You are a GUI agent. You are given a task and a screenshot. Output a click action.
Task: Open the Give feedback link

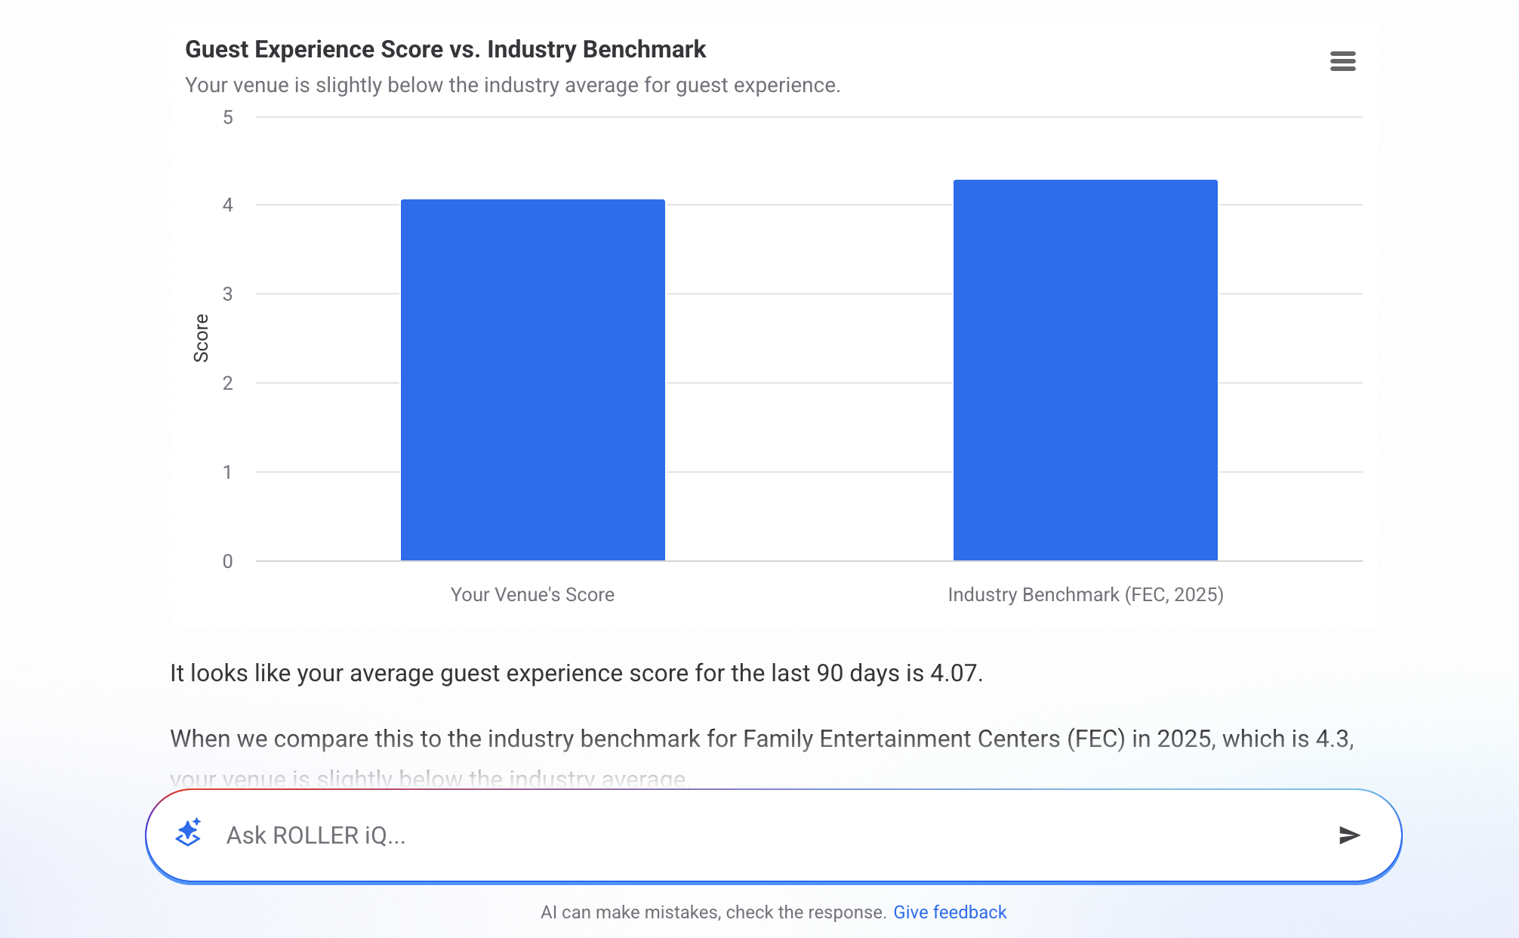[950, 912]
